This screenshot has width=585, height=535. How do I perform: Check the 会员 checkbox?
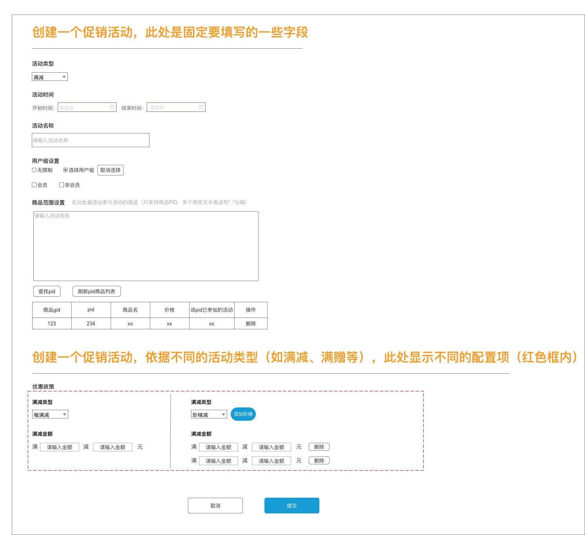click(x=34, y=185)
